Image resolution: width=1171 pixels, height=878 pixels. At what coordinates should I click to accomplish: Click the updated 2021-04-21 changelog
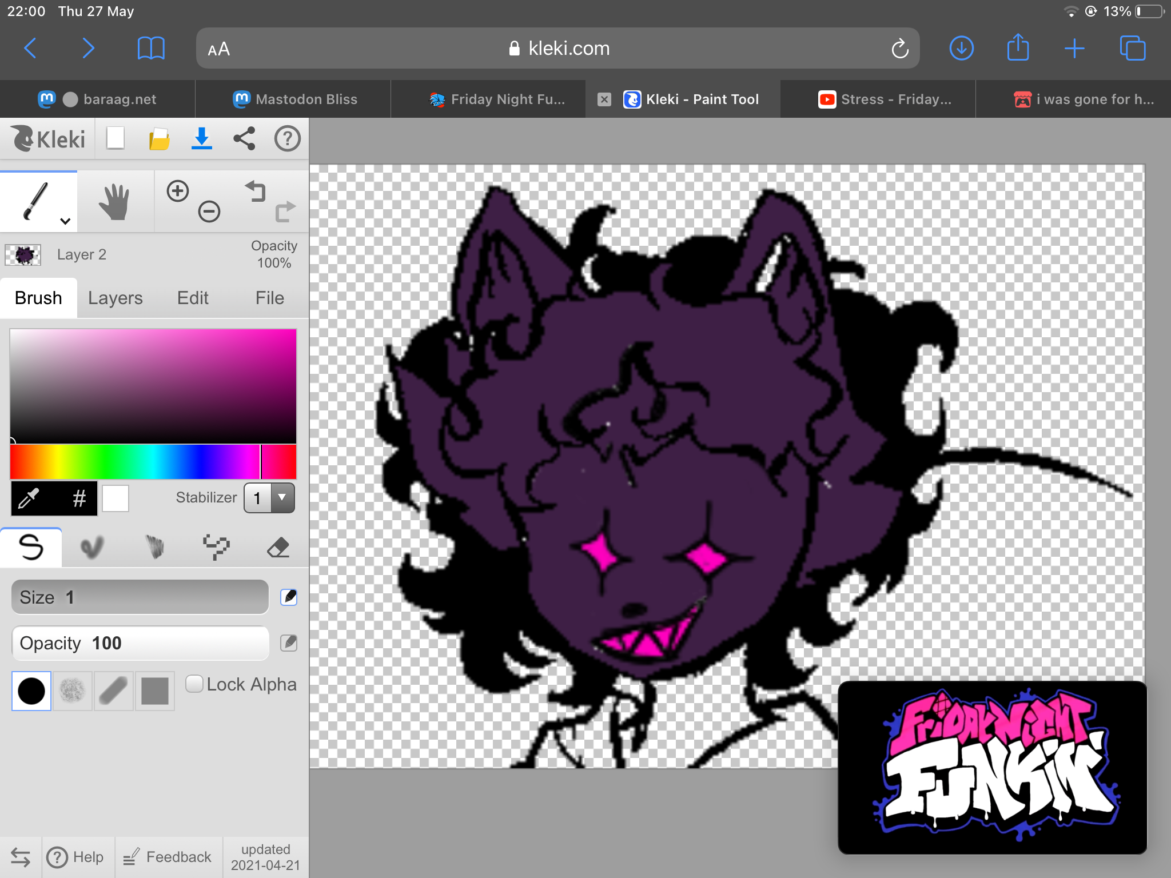tap(265, 857)
